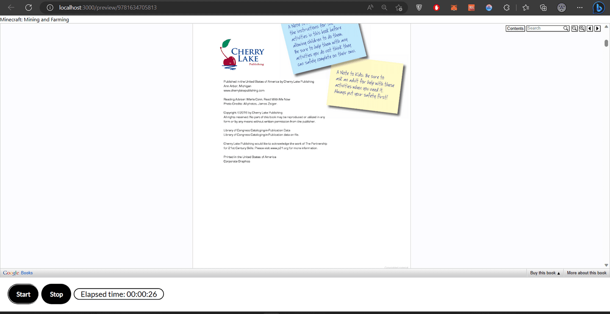The width and height of the screenshot is (610, 314).
Task: Click Printed in the United States line
Action: pos(250,157)
